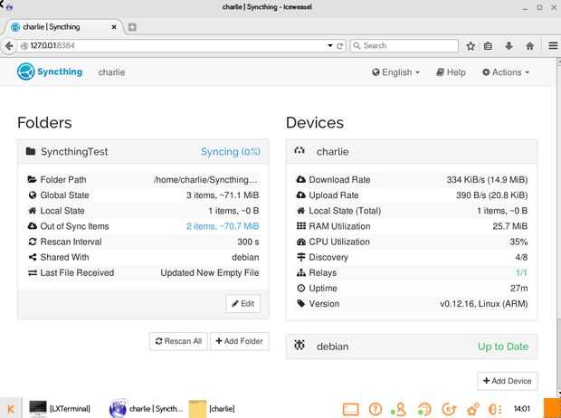Click the SyncthingTest folder icon
The image size is (561, 418).
31,151
